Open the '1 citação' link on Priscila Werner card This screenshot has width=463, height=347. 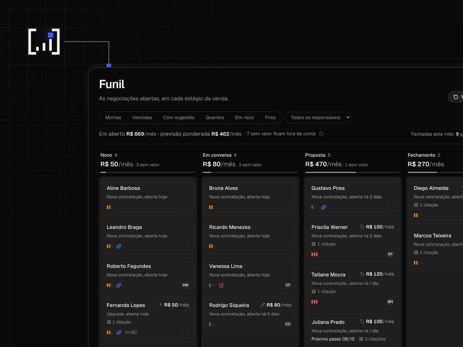click(324, 244)
